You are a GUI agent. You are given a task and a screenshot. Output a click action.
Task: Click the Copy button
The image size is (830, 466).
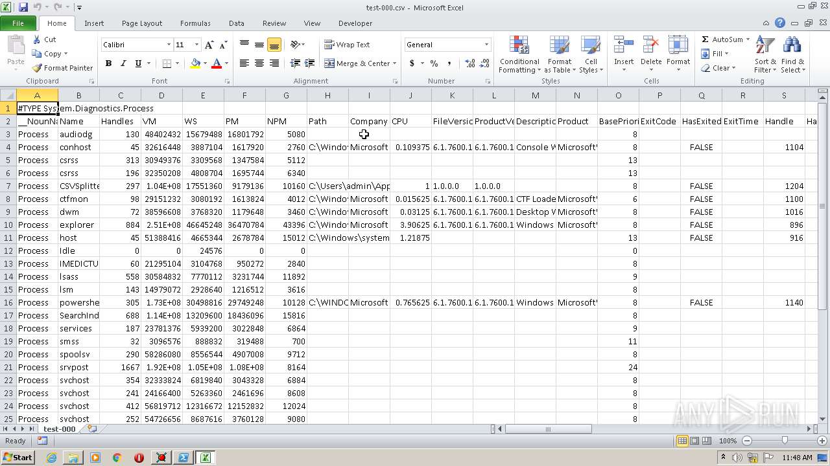click(49, 54)
